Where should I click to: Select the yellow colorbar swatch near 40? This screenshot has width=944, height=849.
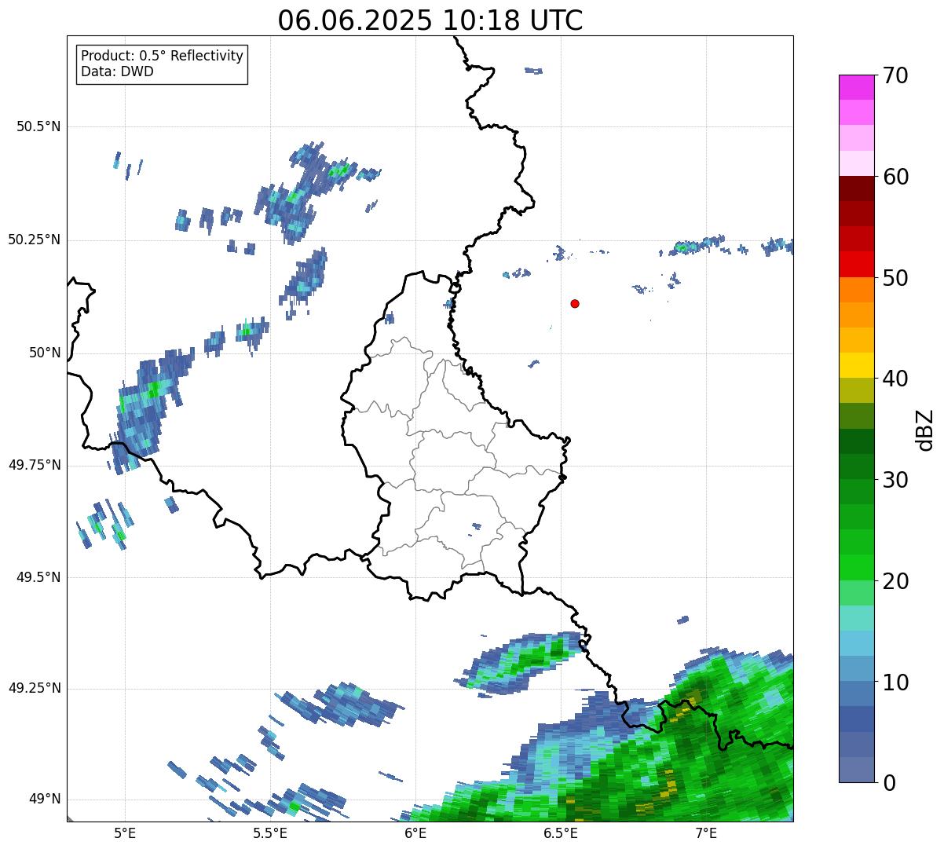[x=856, y=365]
